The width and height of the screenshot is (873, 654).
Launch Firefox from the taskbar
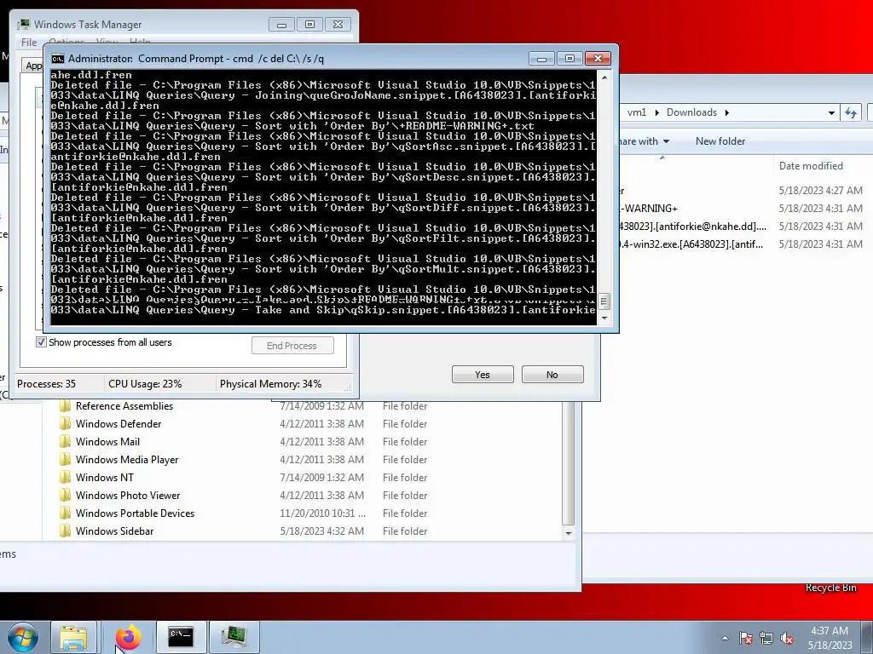(129, 638)
